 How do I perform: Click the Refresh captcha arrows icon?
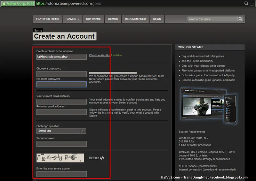click(102, 158)
